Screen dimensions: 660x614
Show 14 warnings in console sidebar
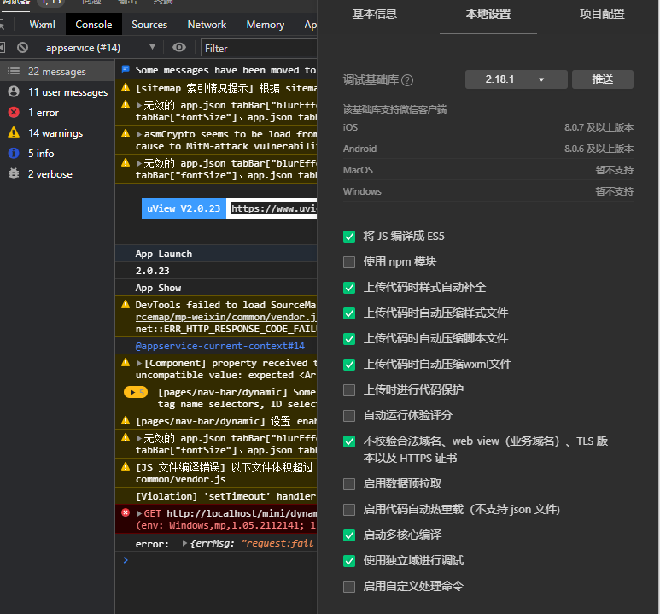pos(55,133)
